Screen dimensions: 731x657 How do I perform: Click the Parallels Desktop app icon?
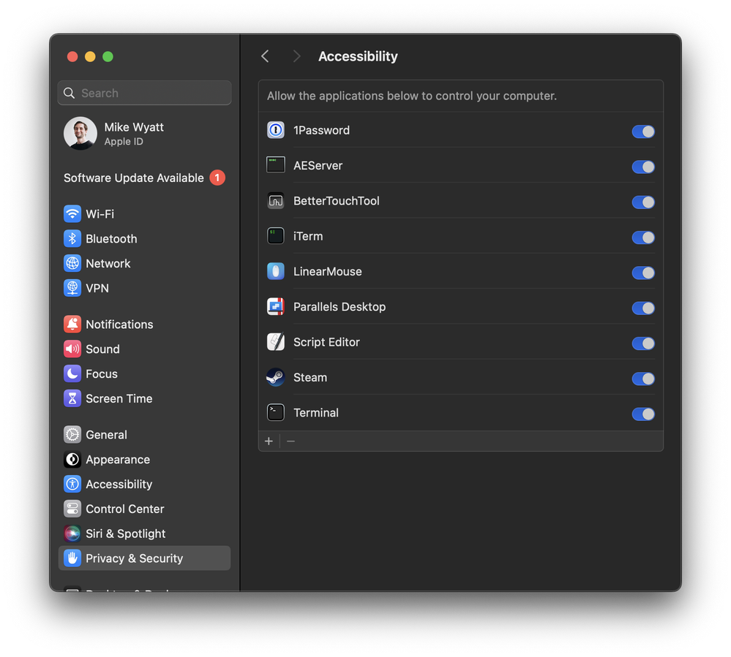pos(275,307)
